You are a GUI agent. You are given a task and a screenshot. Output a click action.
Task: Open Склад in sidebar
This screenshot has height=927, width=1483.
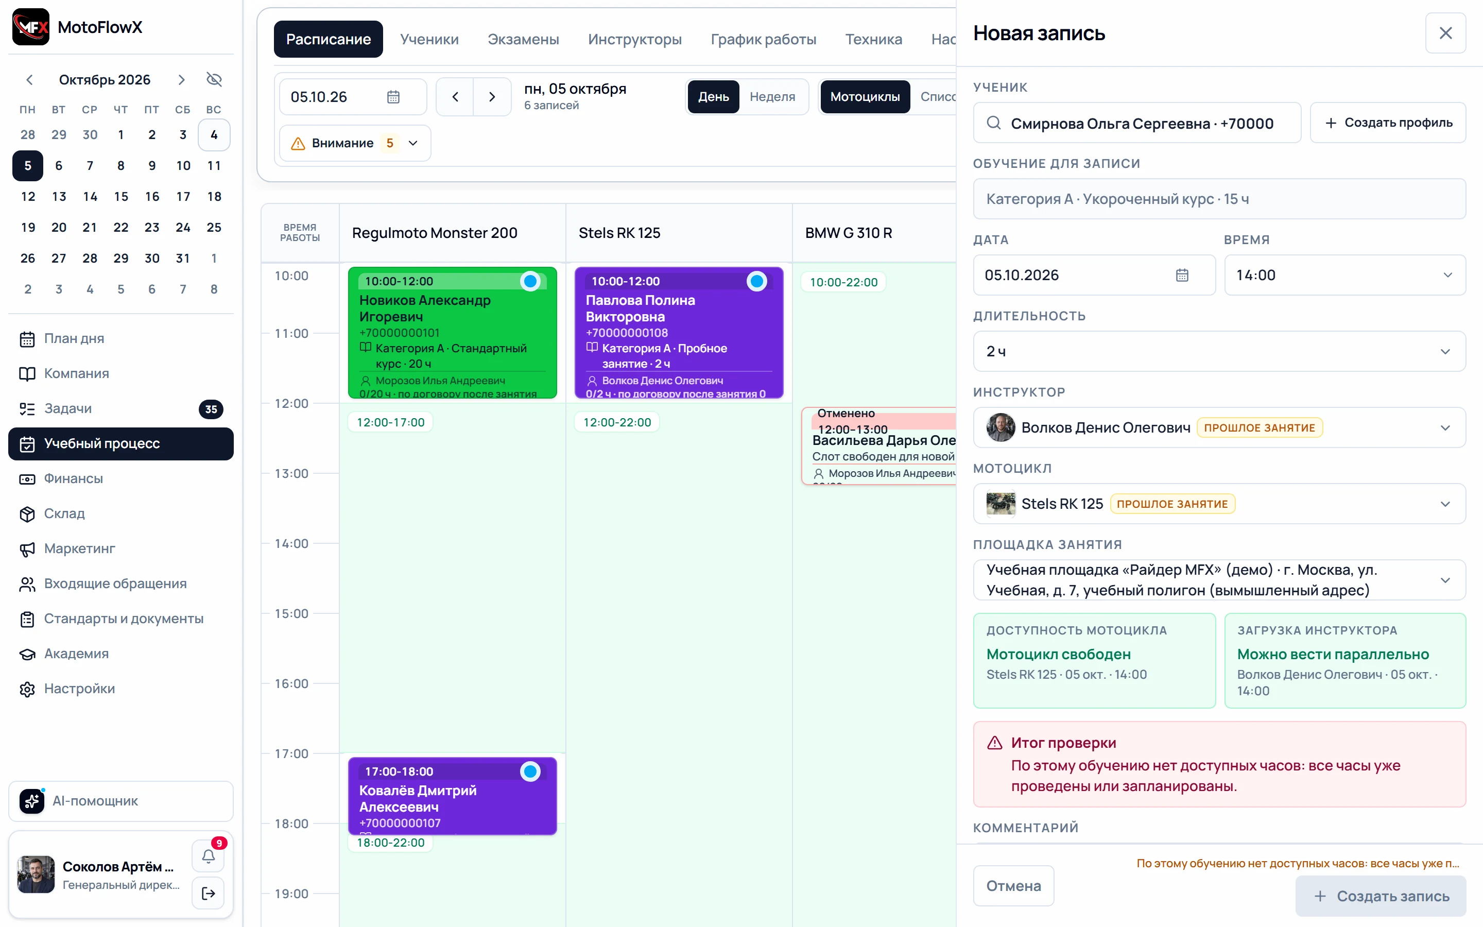click(120, 513)
